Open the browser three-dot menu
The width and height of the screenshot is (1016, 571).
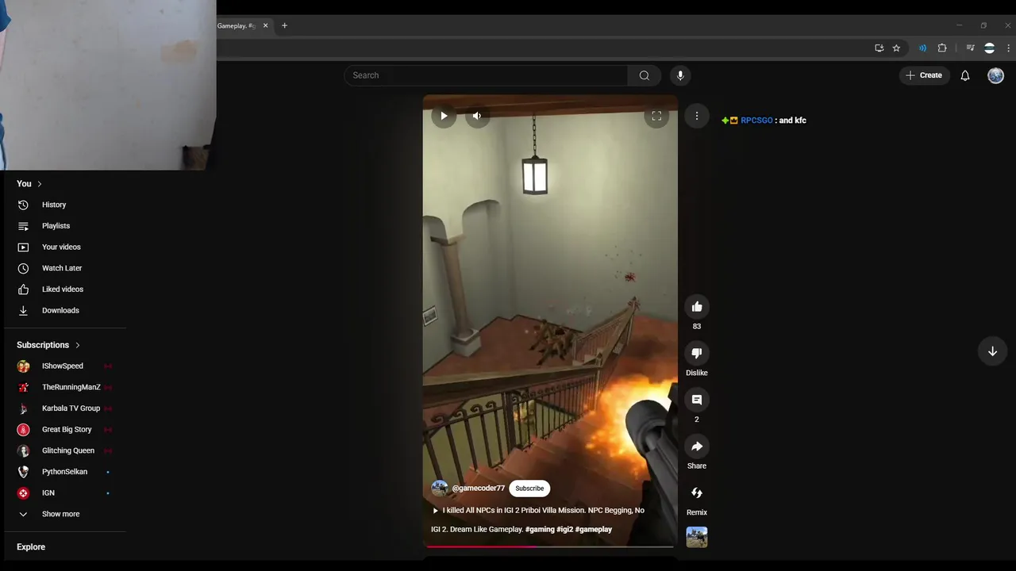coord(1008,48)
